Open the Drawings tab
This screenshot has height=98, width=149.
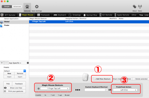[x=75, y=15]
